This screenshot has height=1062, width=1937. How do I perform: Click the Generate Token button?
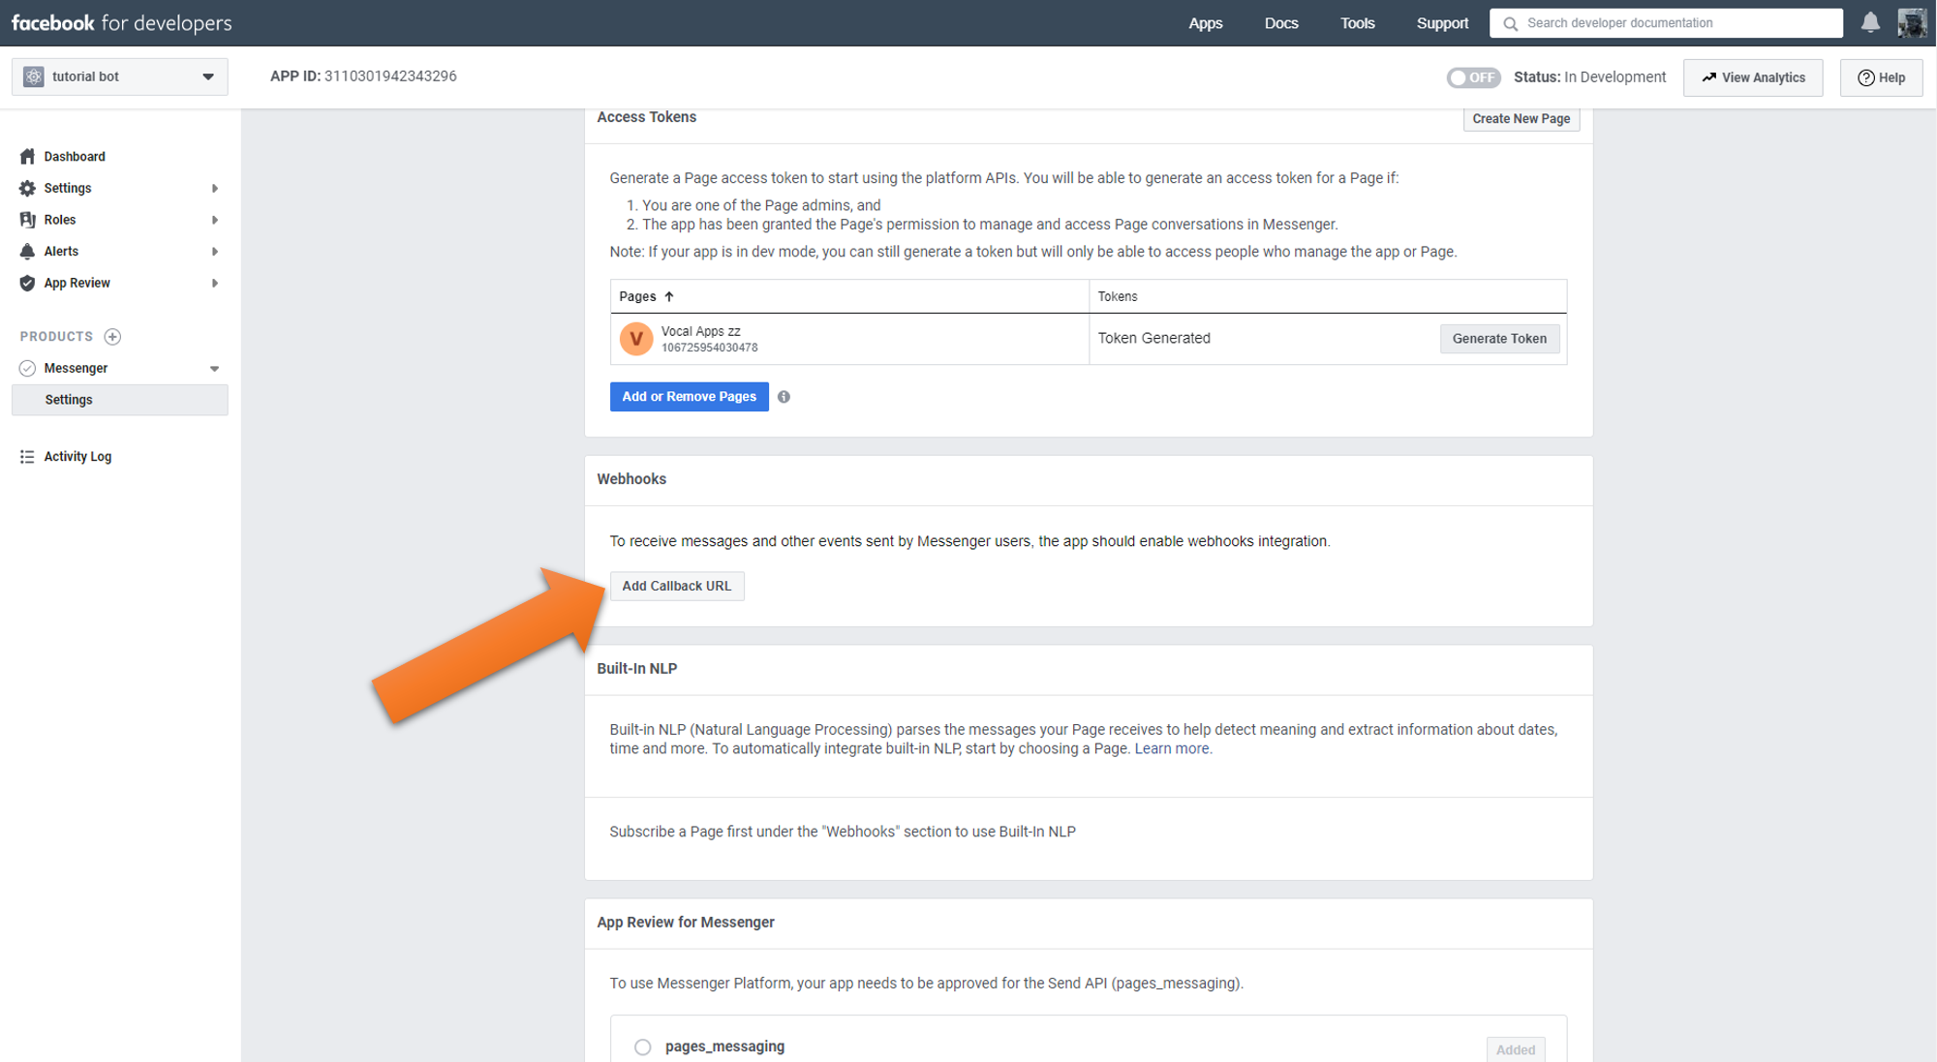coord(1498,339)
